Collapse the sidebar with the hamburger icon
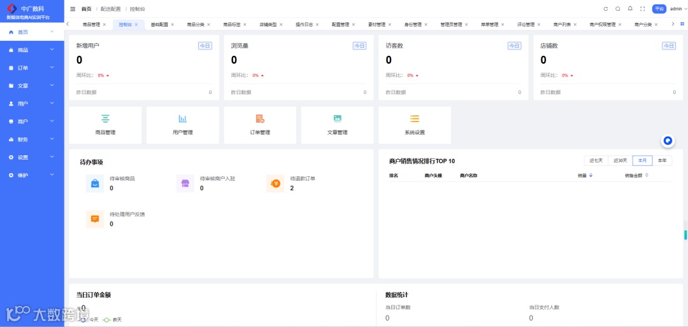This screenshot has height=327, width=688. coord(73,9)
